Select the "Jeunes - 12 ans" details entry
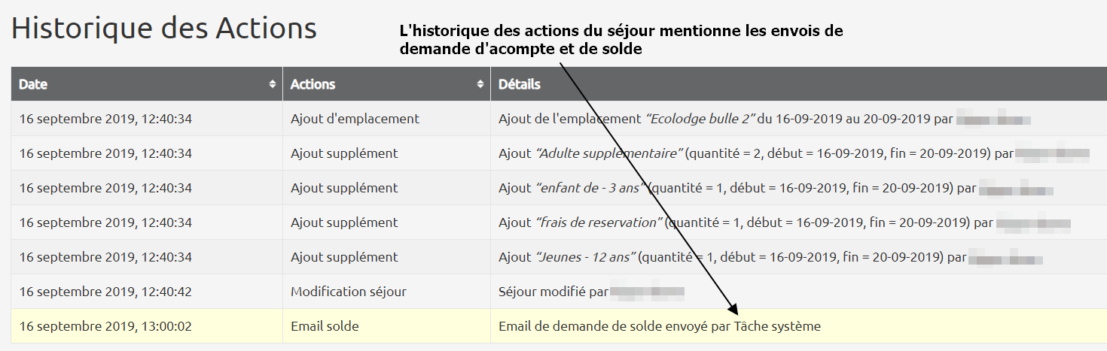Viewport: 1107px width, 351px height. [x=585, y=257]
